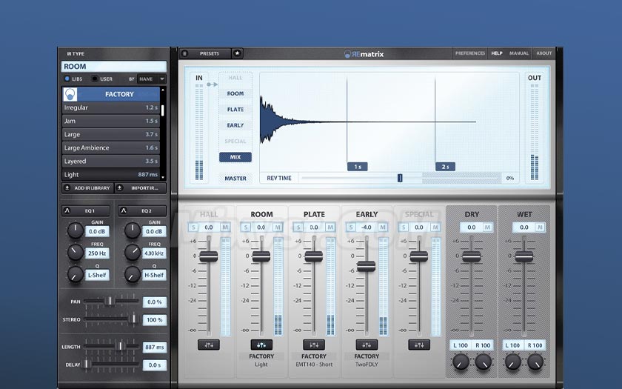Mute the Early channel
This screenshot has width=622, height=389.
point(382,227)
